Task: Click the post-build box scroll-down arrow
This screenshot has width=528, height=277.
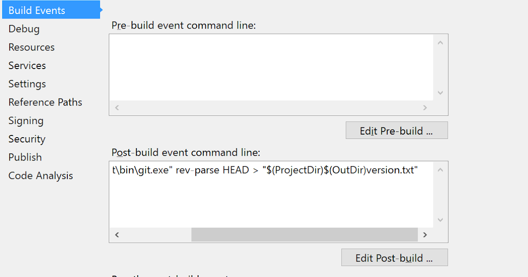Action: (440, 220)
